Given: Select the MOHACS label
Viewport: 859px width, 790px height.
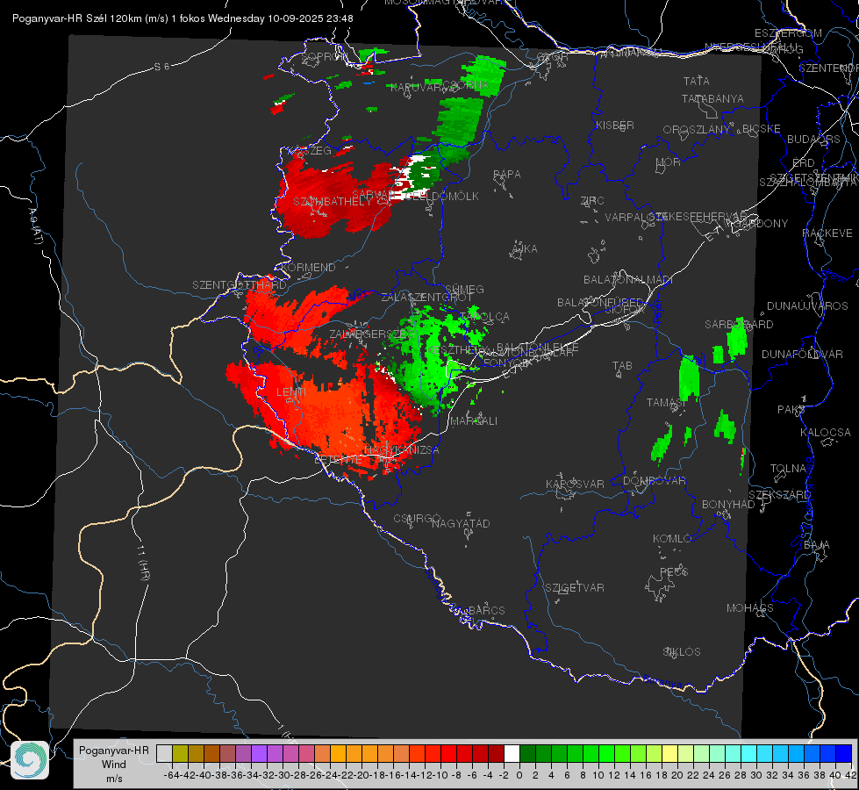Looking at the screenshot, I should click(750, 608).
